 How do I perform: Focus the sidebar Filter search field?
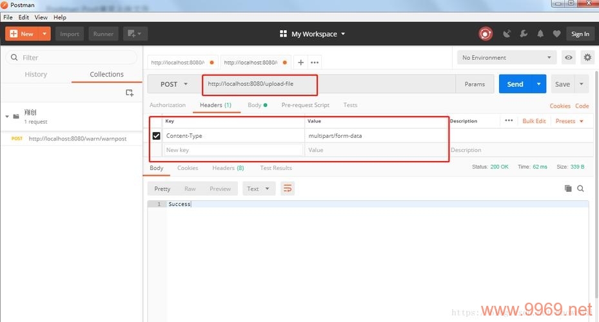tap(72, 57)
